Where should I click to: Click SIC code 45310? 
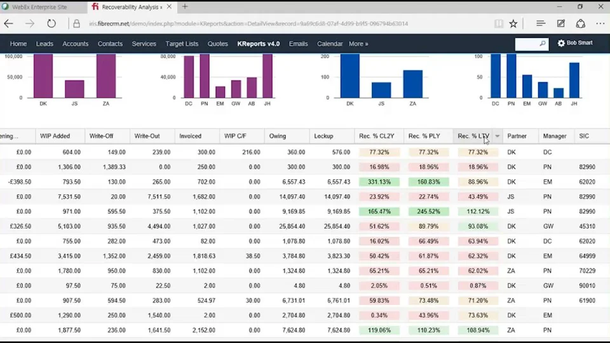coord(587,226)
